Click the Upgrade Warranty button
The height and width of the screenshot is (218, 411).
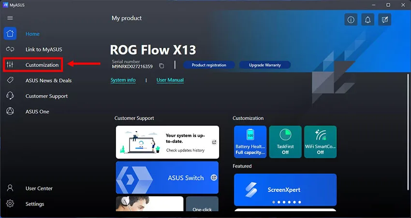[x=265, y=65]
